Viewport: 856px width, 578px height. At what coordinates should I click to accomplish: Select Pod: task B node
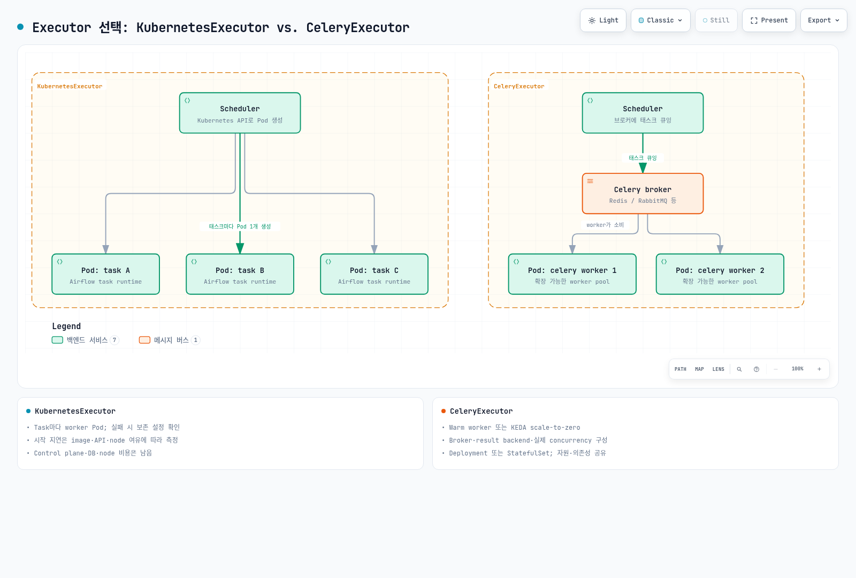point(240,274)
